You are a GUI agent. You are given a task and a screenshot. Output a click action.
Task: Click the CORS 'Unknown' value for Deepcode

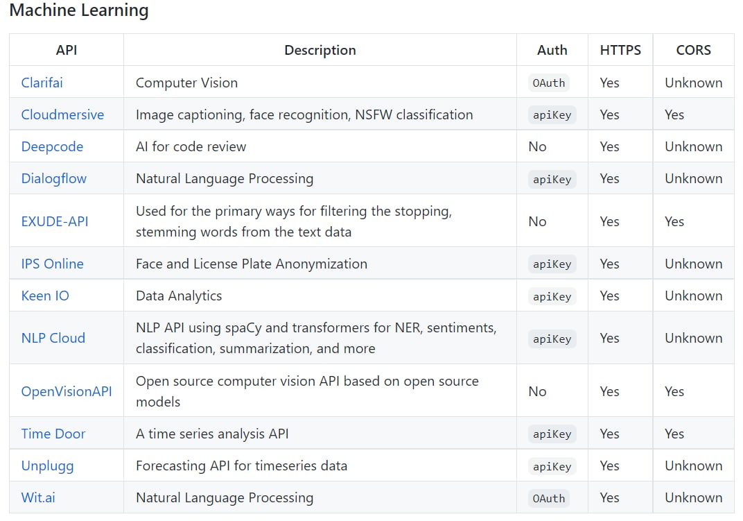click(694, 146)
